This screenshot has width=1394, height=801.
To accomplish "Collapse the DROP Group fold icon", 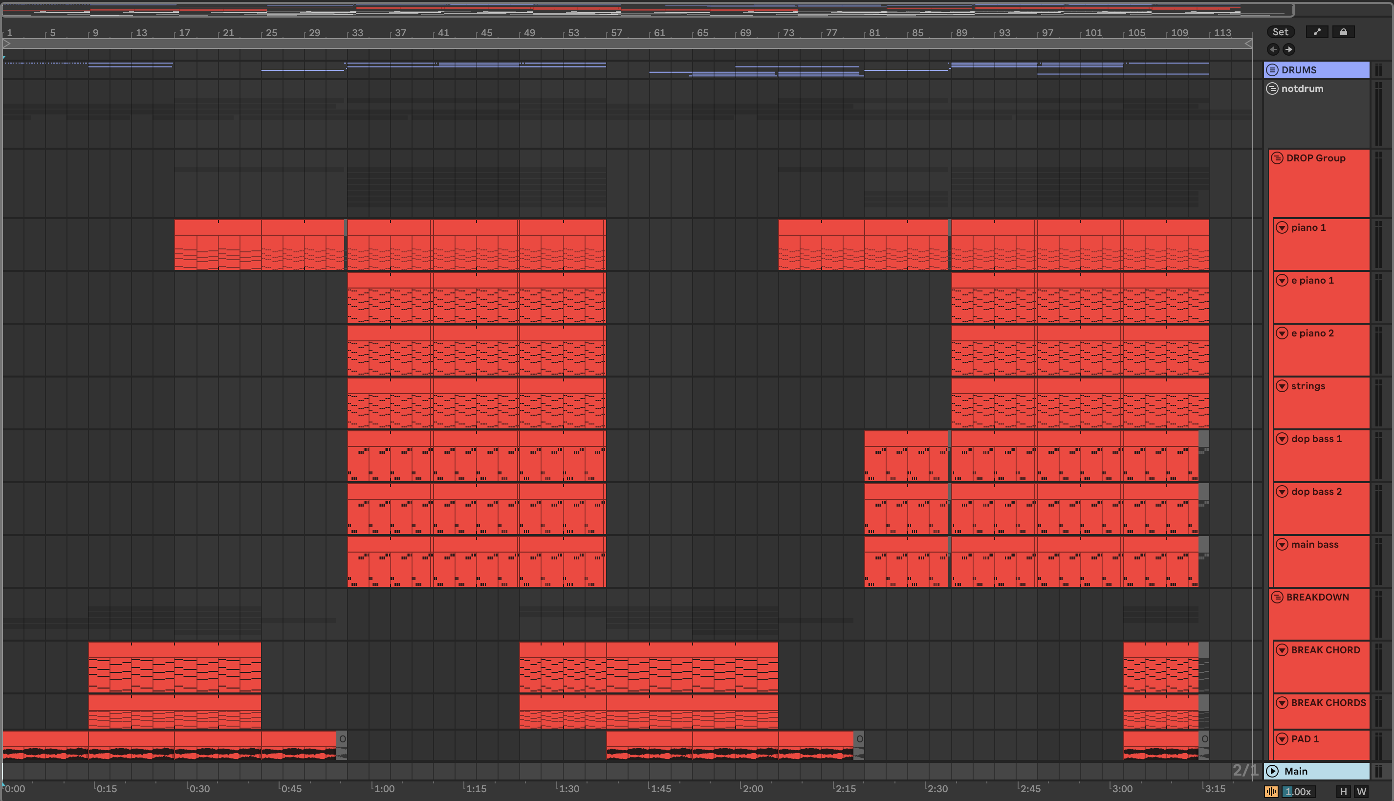I will tap(1277, 158).
